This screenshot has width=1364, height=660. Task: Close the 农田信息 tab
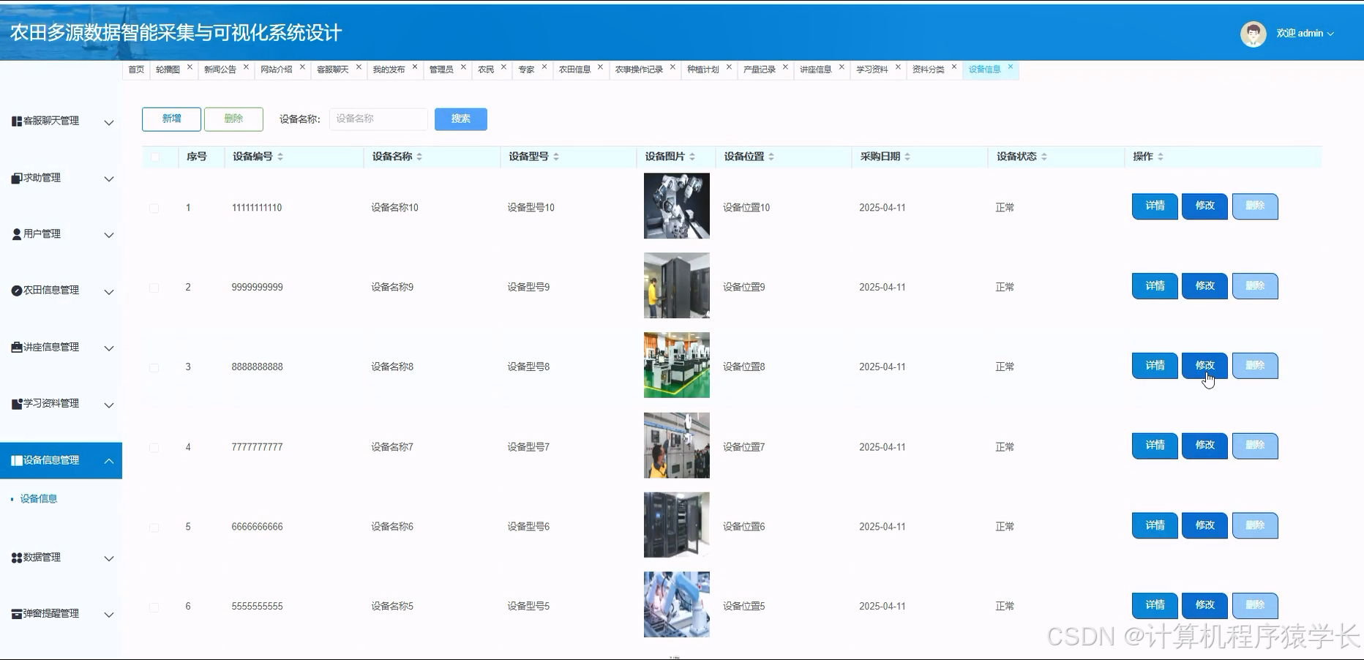click(x=600, y=67)
